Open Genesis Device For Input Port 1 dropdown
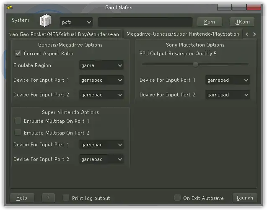The height and width of the screenshot is (210, 267). coord(101,80)
